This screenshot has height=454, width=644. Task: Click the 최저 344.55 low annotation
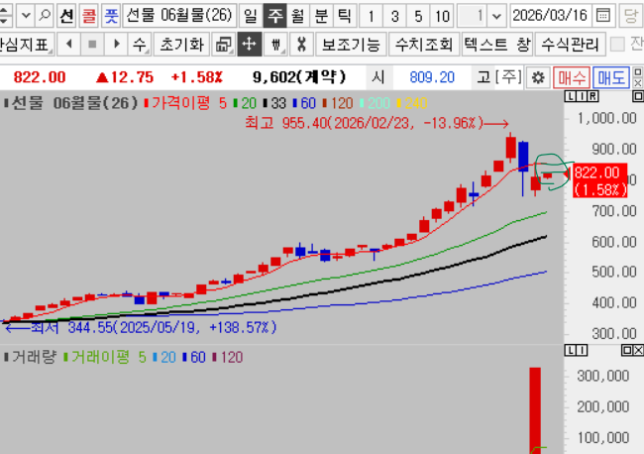141,327
